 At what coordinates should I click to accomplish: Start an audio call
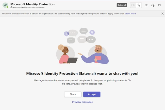[139, 5]
